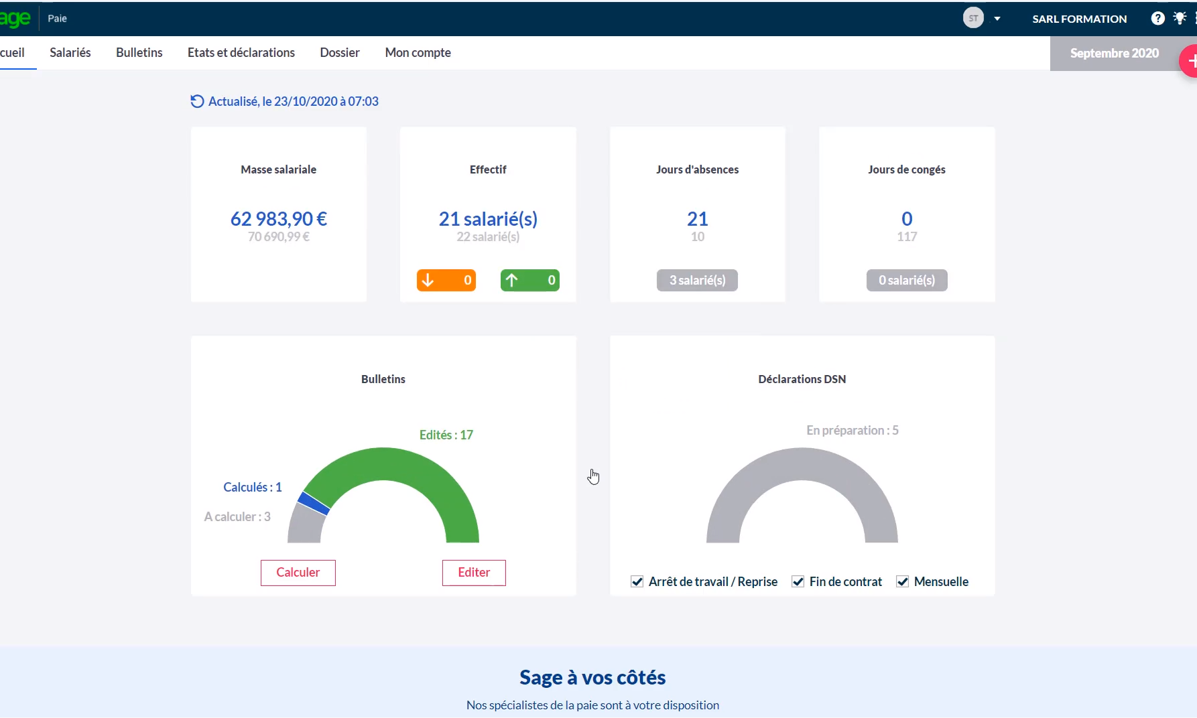The width and height of the screenshot is (1197, 718).
Task: Click the green increase arrow in Effectif
Action: pos(529,280)
